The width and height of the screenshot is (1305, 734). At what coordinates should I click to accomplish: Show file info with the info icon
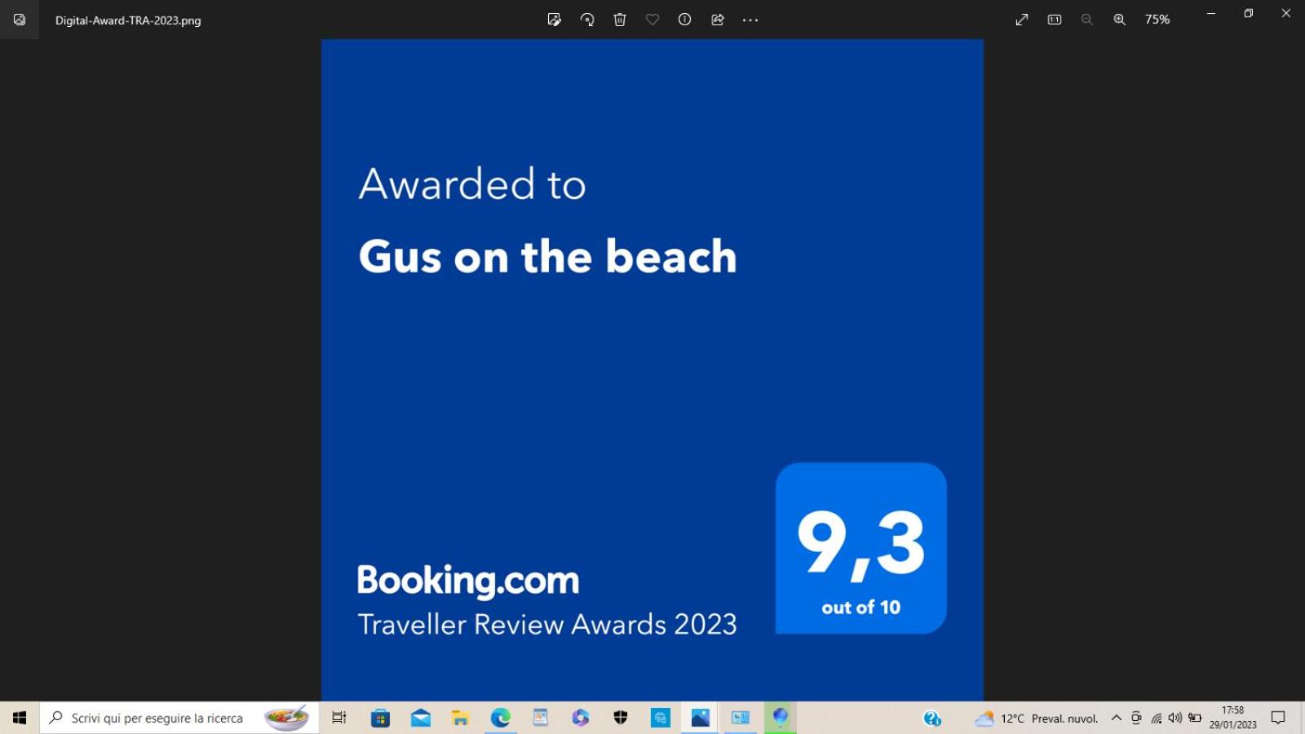click(685, 20)
